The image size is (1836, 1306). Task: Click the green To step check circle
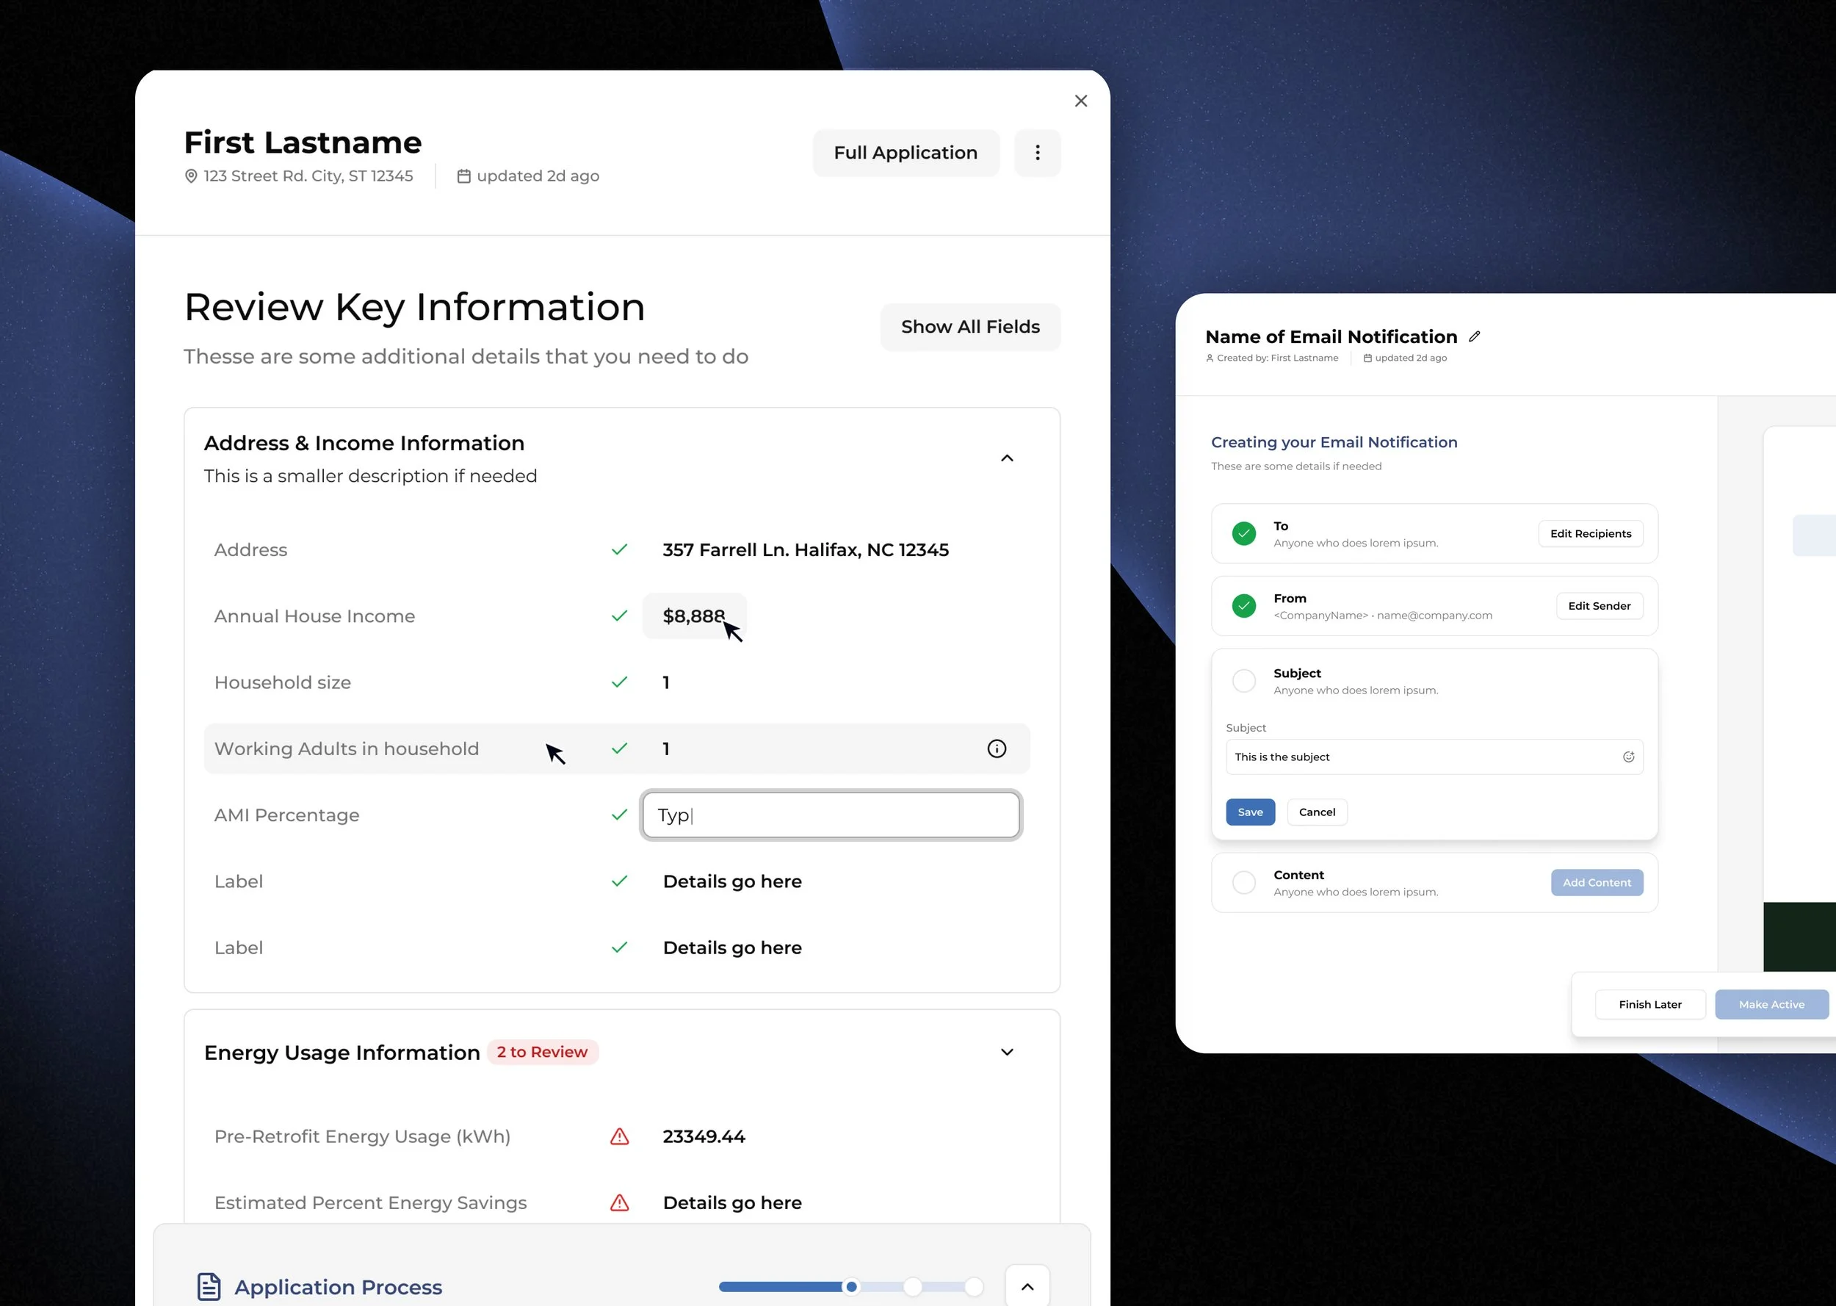pos(1243,533)
